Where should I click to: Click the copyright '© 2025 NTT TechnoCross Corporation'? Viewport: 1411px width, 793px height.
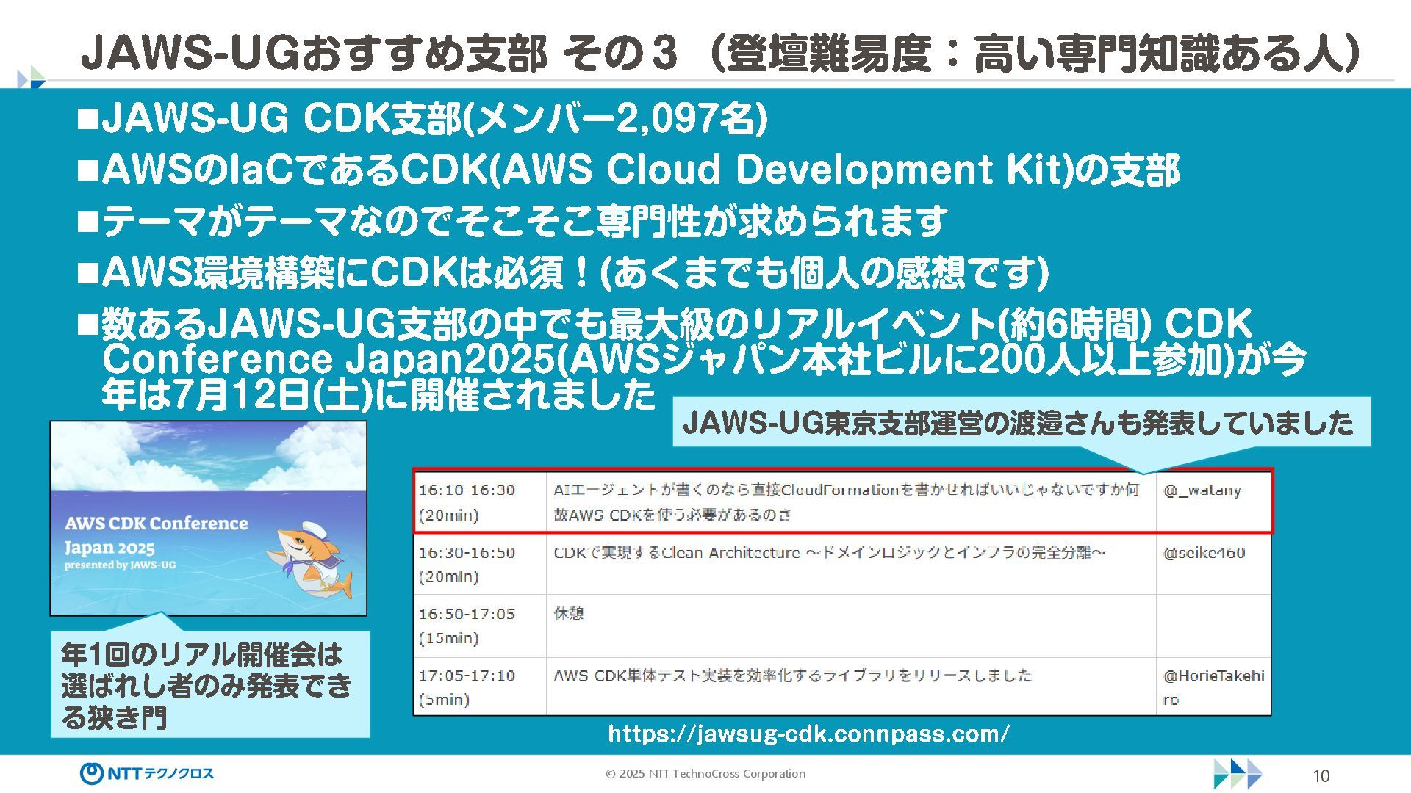tap(705, 773)
